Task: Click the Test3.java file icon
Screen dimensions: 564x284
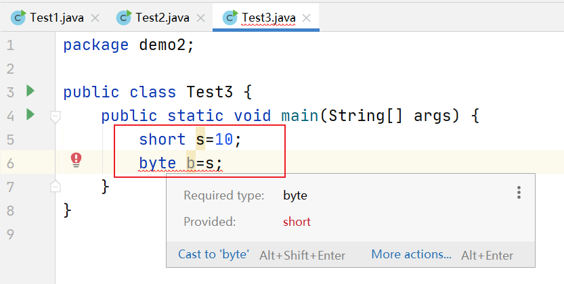Action: (x=230, y=18)
